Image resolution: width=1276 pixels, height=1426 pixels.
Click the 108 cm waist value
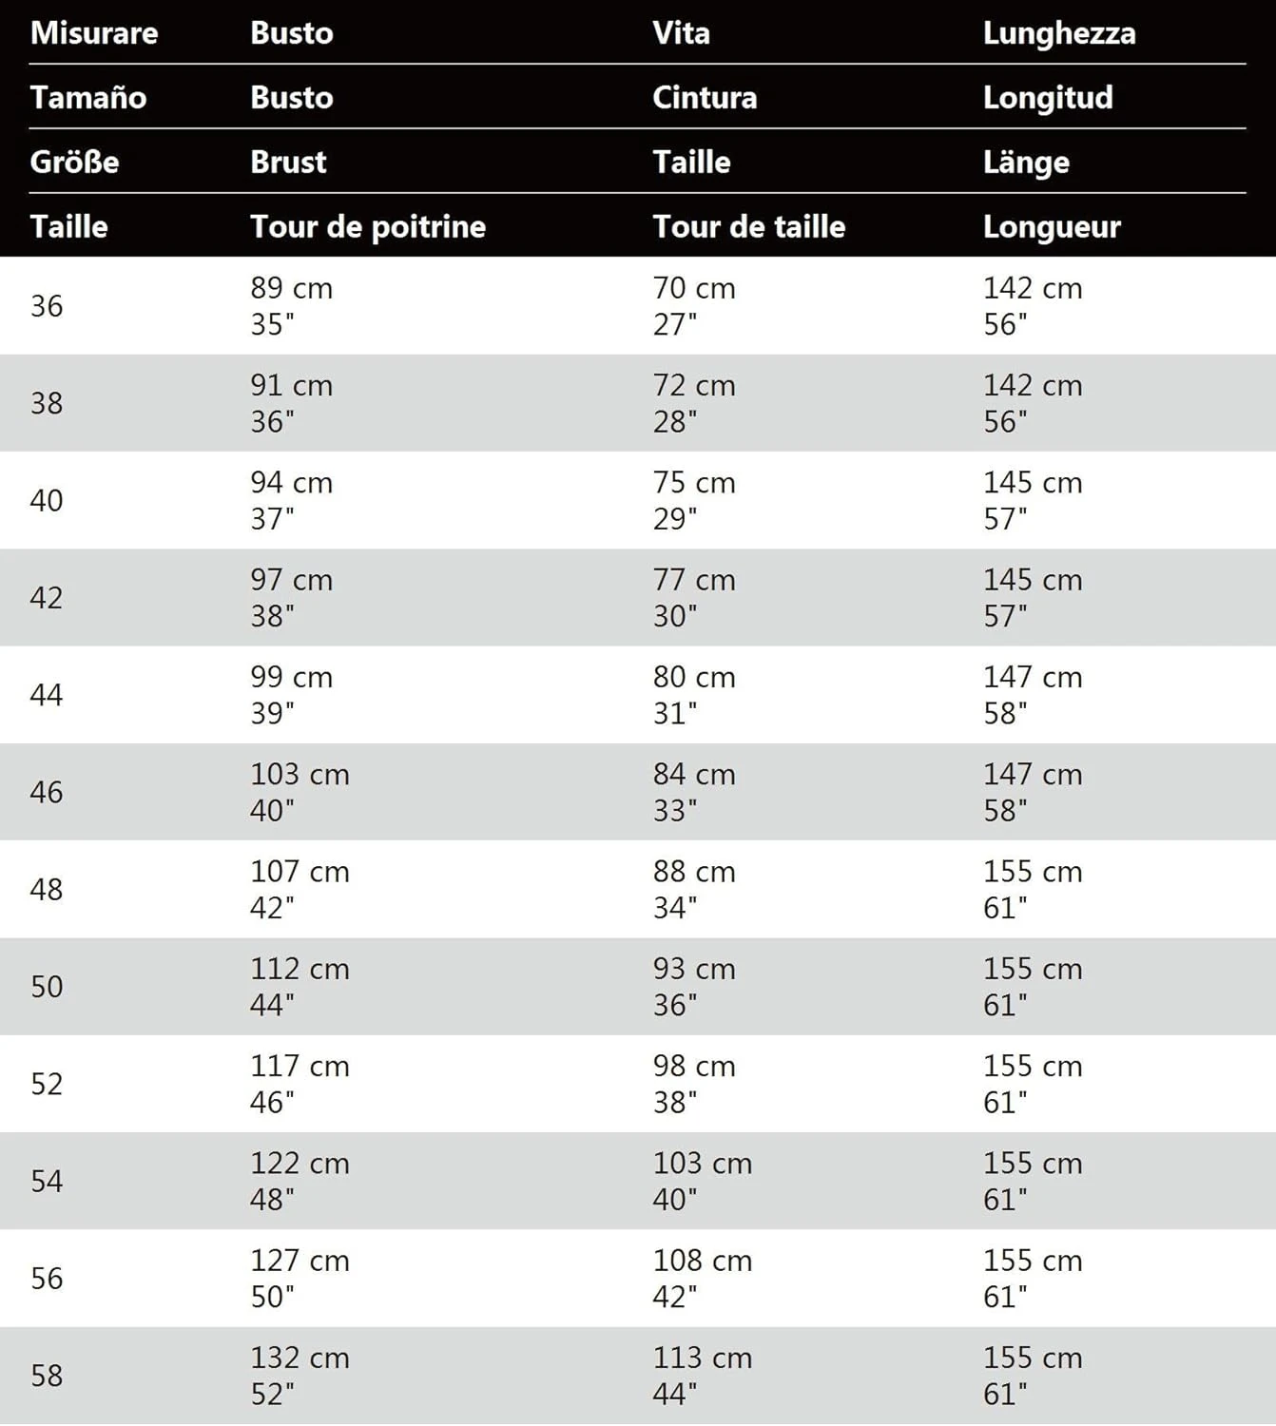pyautogui.click(x=702, y=1261)
